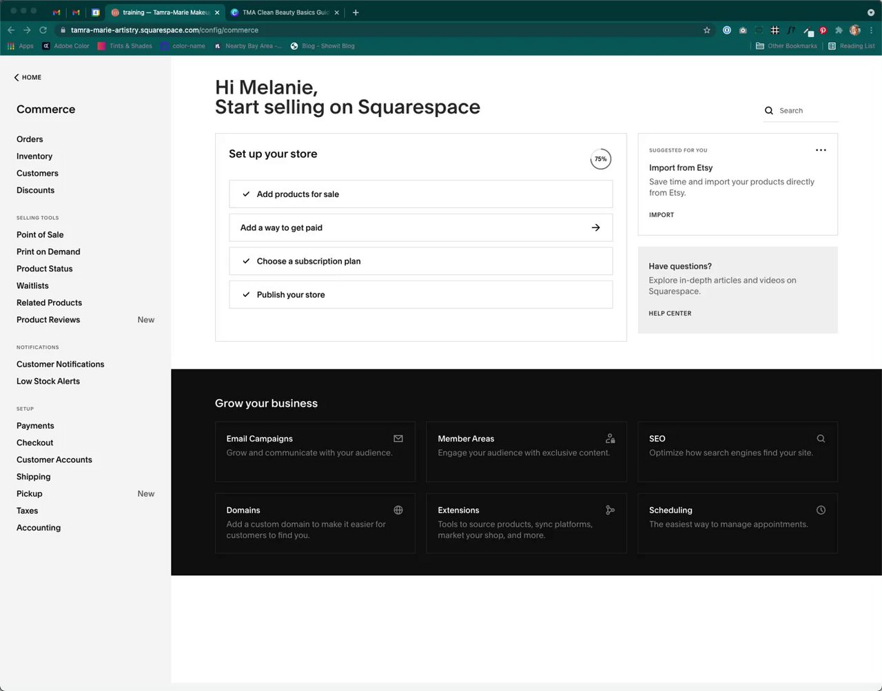Bookmark this page with the star icon
Screen dimensions: 882x691
click(706, 30)
